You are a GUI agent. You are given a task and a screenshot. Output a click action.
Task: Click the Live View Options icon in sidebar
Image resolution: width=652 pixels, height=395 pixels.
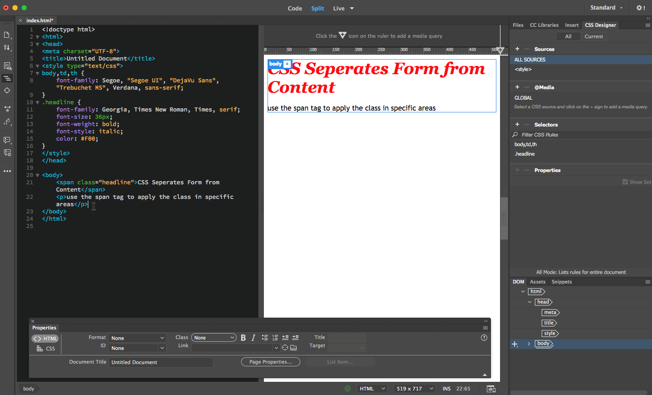(7, 66)
